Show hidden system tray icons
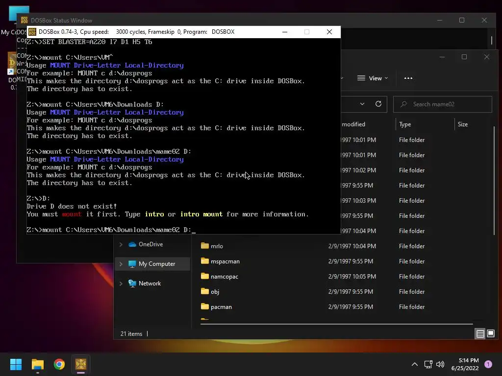 [x=415, y=364]
